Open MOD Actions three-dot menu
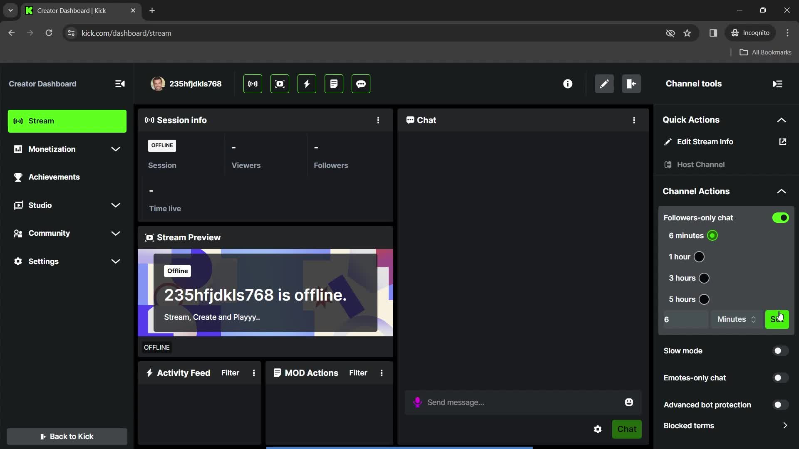Image resolution: width=799 pixels, height=449 pixels. point(382,373)
